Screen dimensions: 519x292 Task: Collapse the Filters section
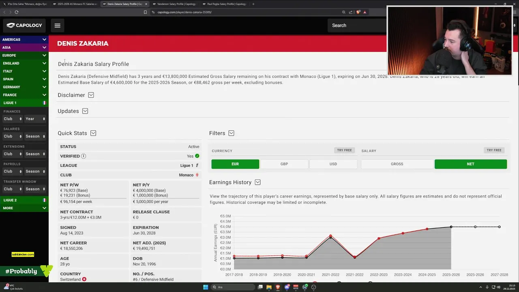click(231, 133)
